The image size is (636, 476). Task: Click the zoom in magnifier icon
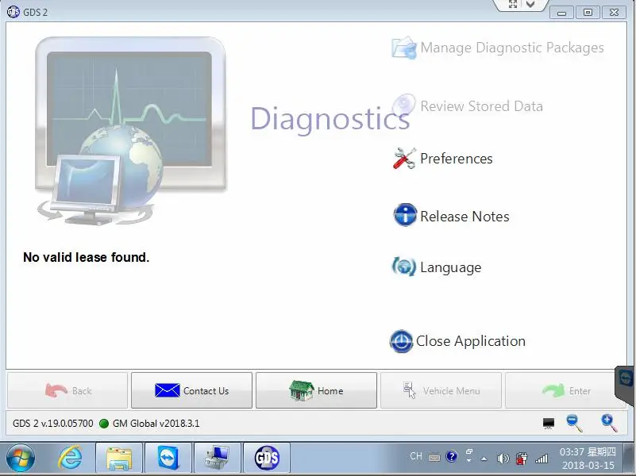(609, 424)
